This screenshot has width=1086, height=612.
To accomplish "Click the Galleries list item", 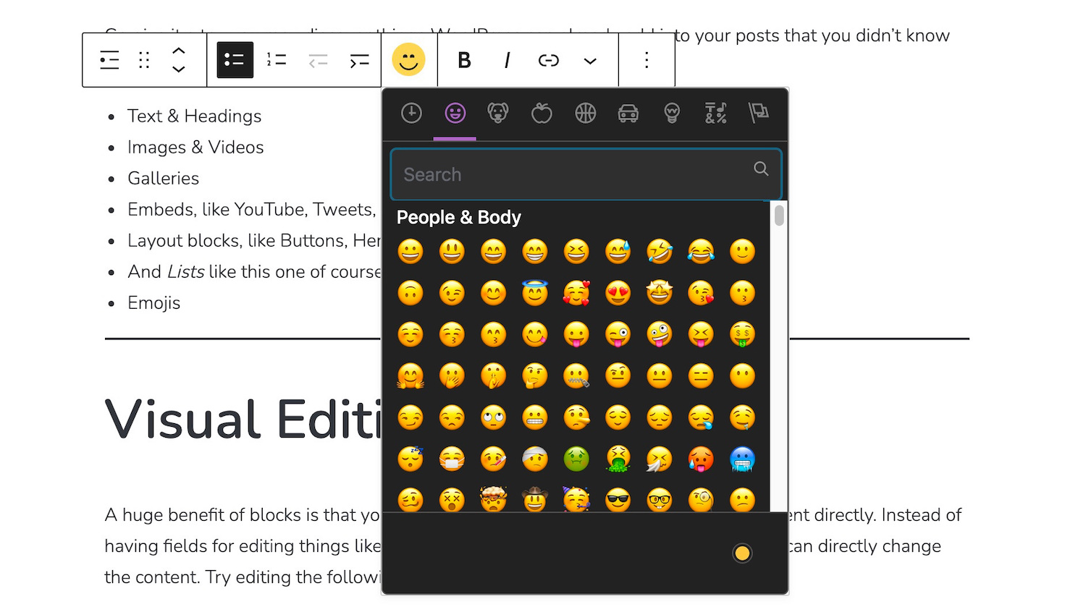I will point(163,179).
